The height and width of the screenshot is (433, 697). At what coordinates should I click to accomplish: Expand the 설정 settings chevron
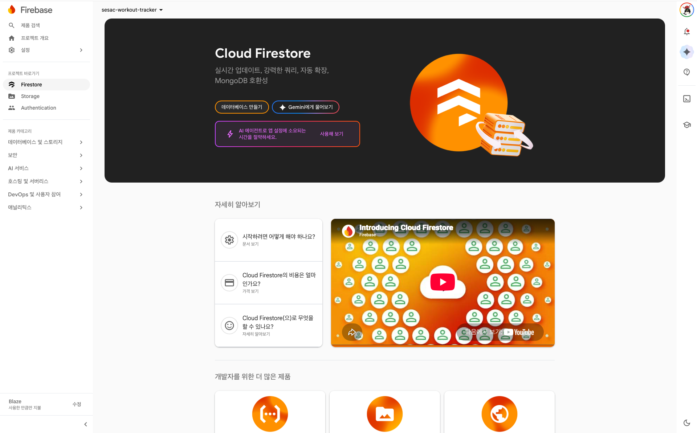point(81,50)
